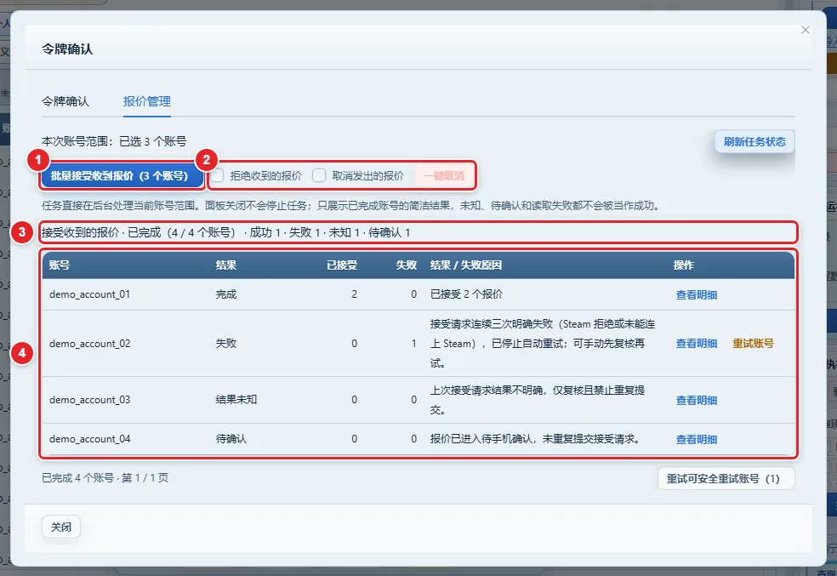The width and height of the screenshot is (837, 576).
Task: Click the 刷新任务状态 button
Action: [x=754, y=141]
